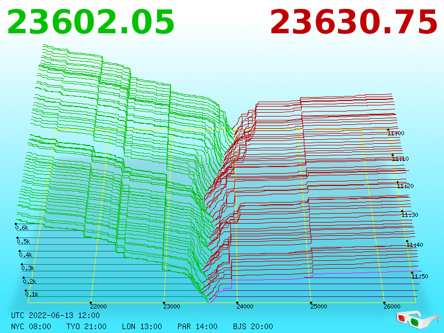Click the green bid price 23602.05
Viewport: 444px width, 333px height.
tap(90, 22)
